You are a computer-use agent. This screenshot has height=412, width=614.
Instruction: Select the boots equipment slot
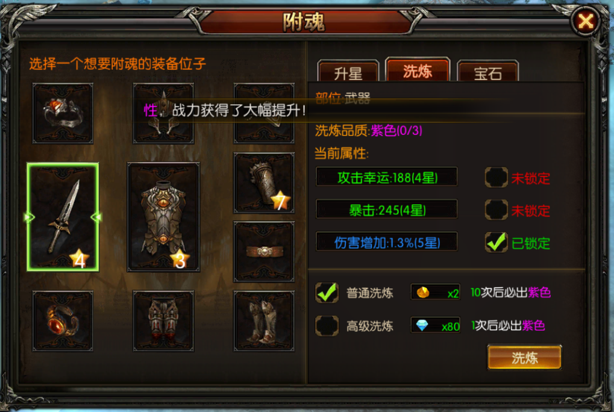click(x=264, y=321)
